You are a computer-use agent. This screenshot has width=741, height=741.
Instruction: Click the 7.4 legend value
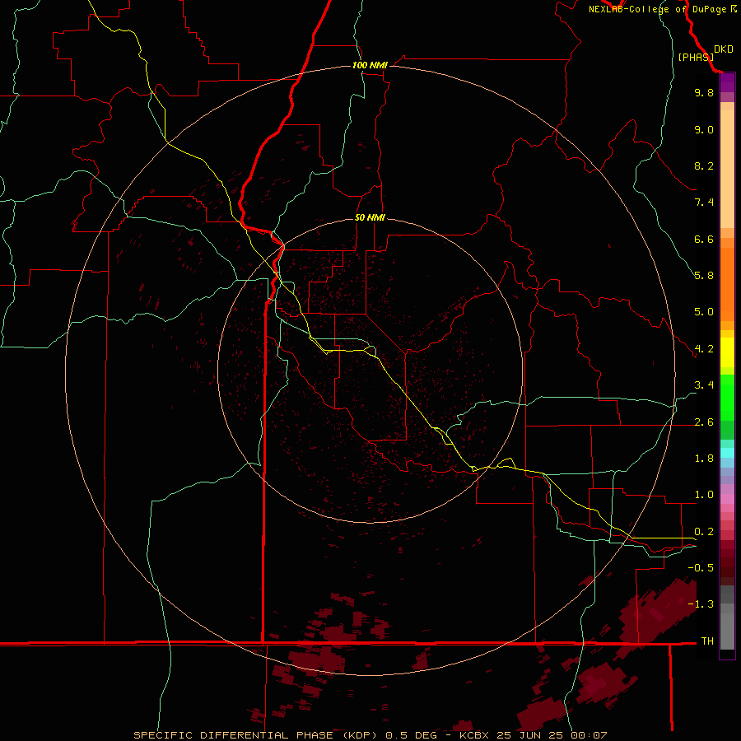pyautogui.click(x=704, y=203)
